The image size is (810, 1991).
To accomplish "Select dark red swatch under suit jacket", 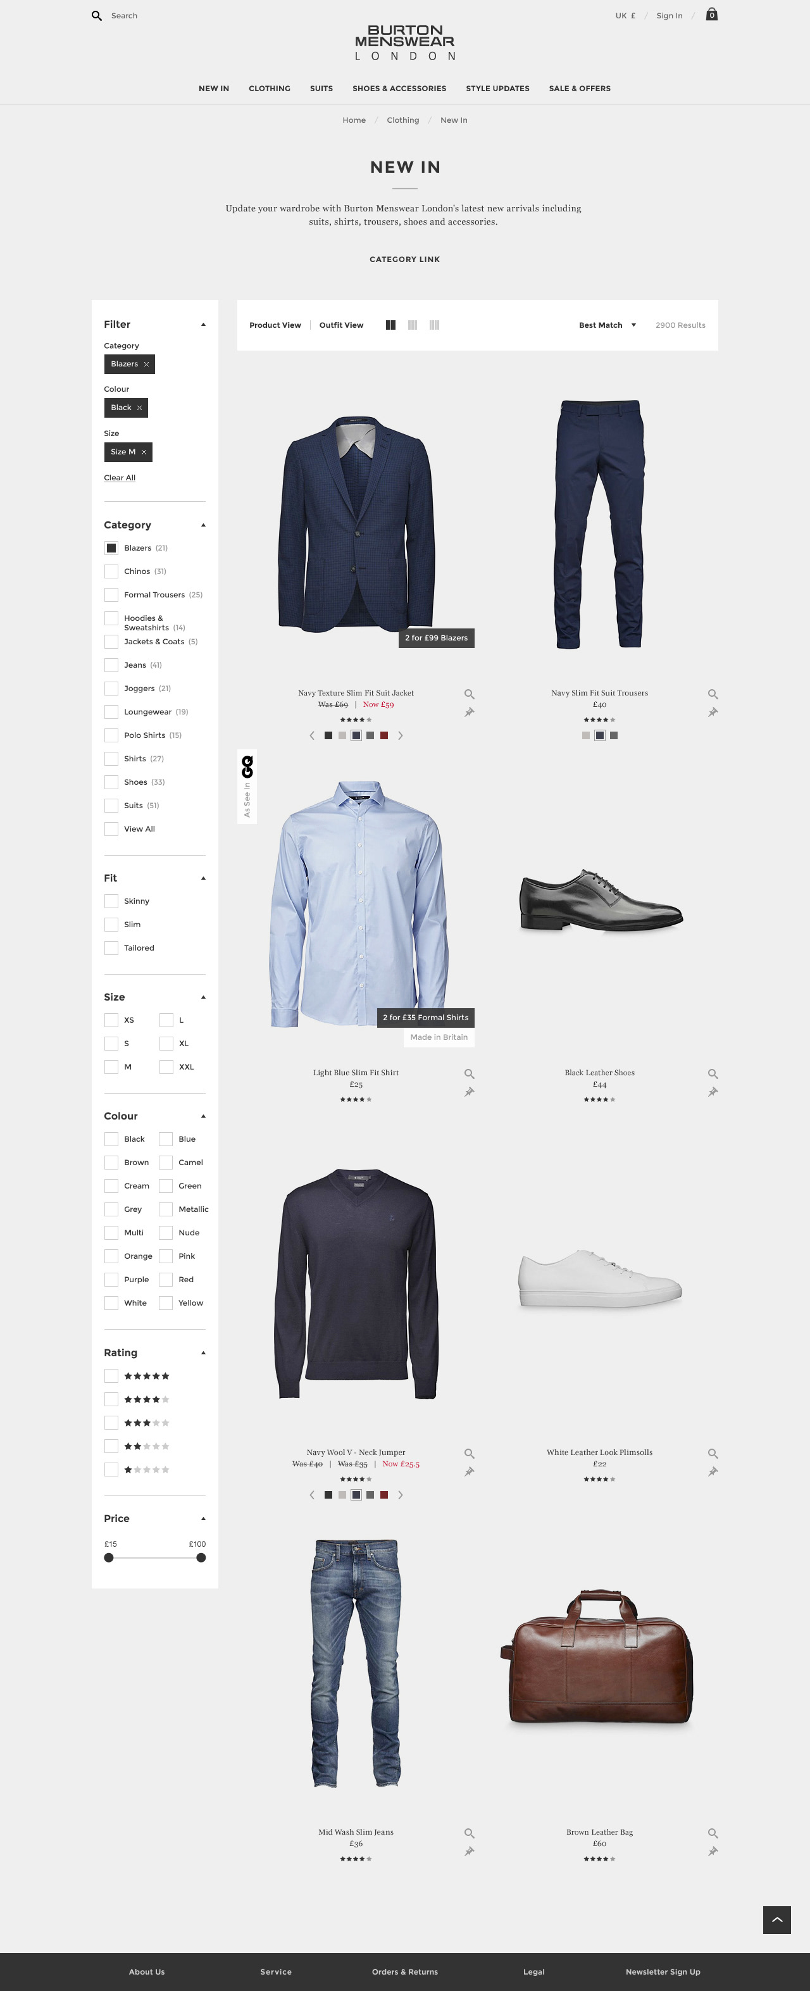I will point(384,735).
